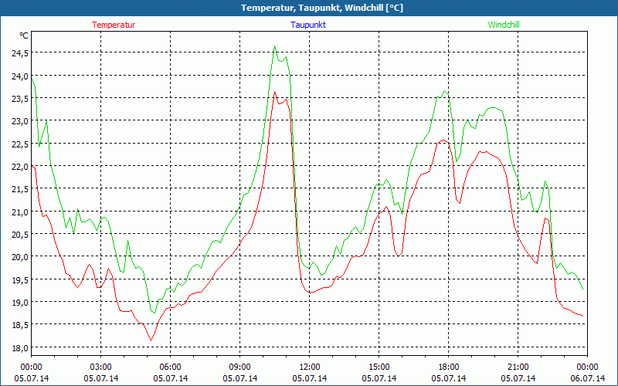Click the 18:00 time axis label

[x=448, y=367]
